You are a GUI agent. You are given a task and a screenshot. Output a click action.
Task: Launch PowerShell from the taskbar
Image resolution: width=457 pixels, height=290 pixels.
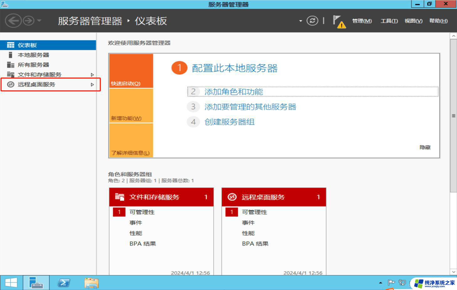[64, 283]
